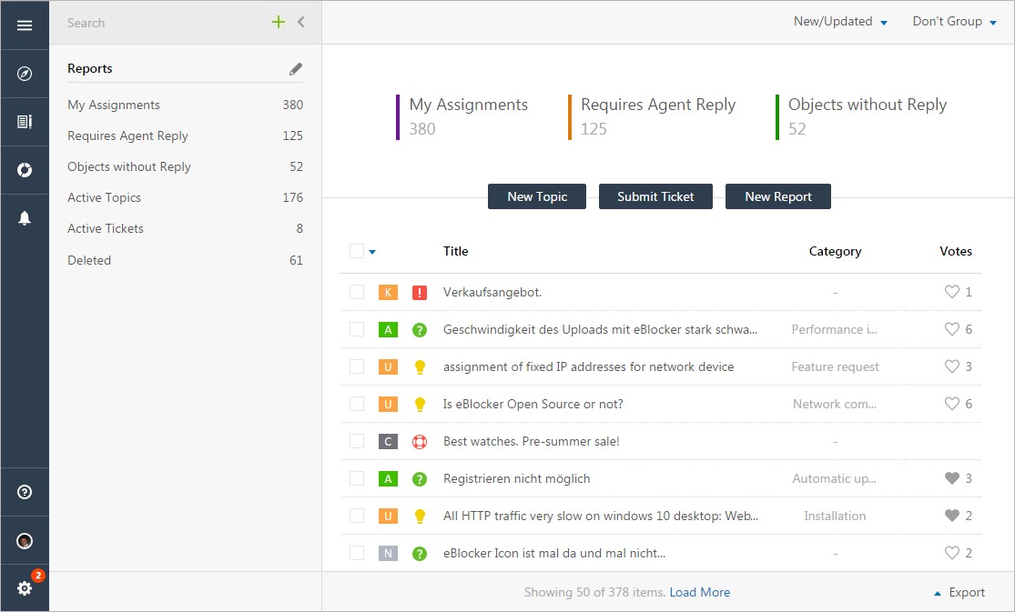Check the checkbox for Registrieren nicht möglich
This screenshot has width=1015, height=612.
[x=357, y=478]
